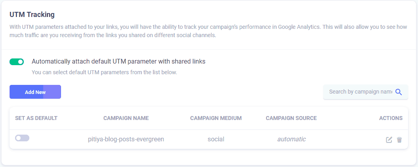
Task: Edit the pitiya-blog-posts-evergreen campaign
Action: 389,140
